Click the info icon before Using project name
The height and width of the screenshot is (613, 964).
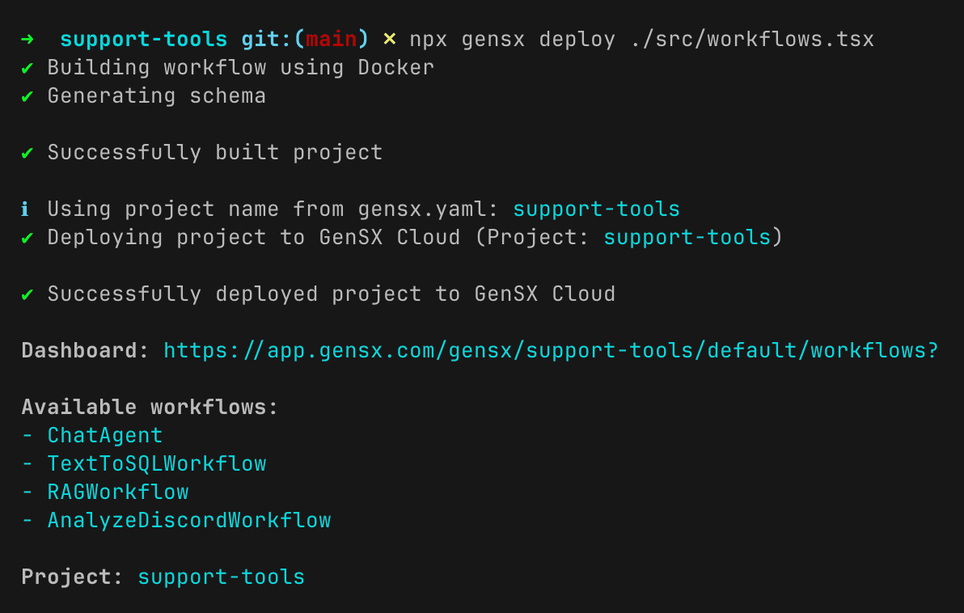pos(26,209)
